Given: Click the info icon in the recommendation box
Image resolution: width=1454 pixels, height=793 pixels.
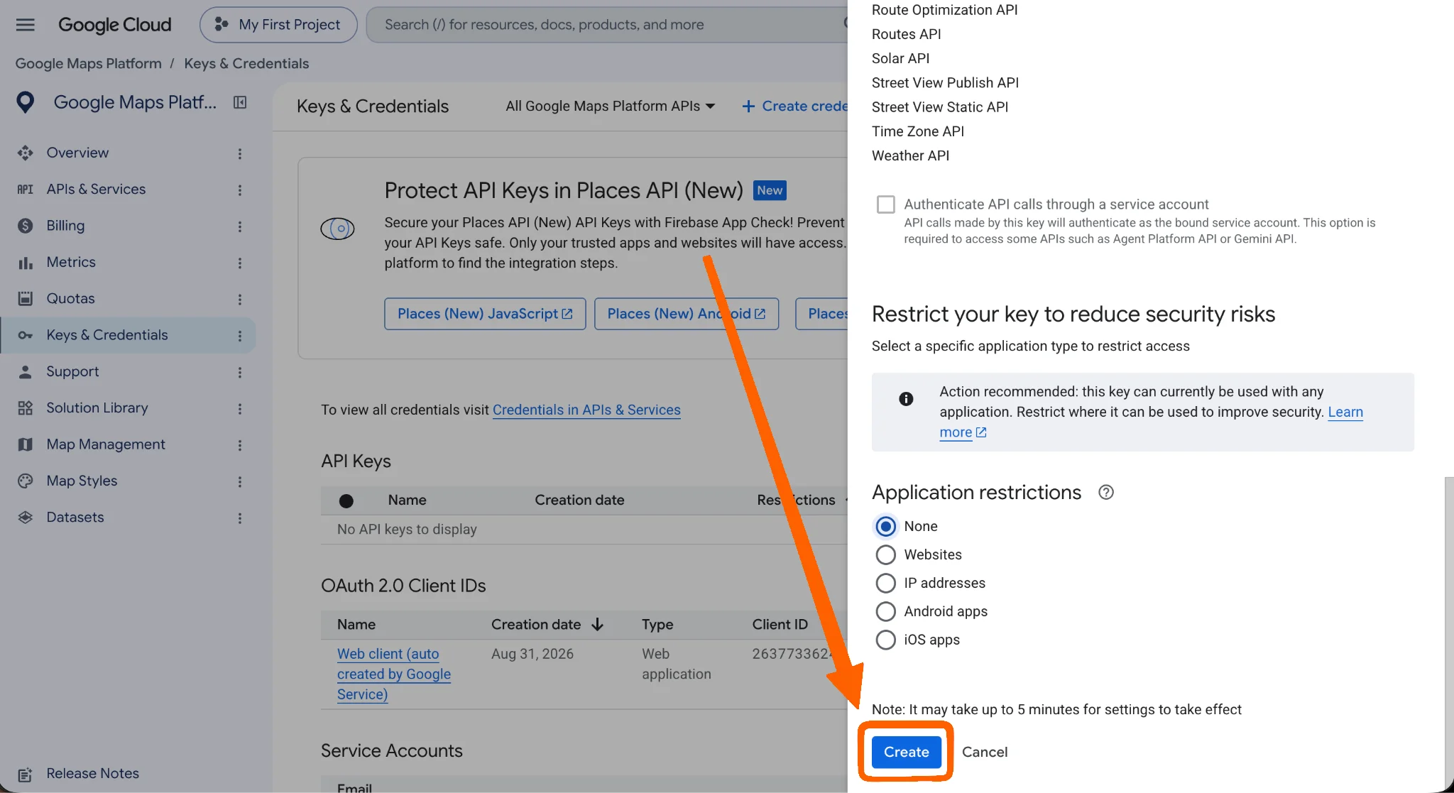Looking at the screenshot, I should tap(906, 399).
